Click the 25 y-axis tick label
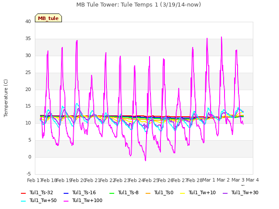 pyautogui.click(x=28, y=73)
